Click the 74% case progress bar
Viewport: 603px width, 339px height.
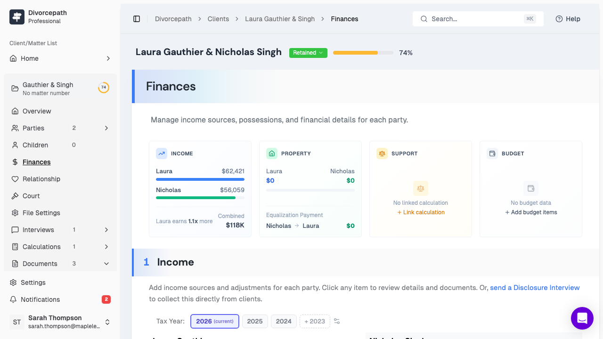point(363,53)
